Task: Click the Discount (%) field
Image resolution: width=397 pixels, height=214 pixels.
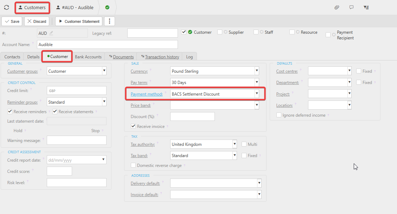Action: coord(192,116)
